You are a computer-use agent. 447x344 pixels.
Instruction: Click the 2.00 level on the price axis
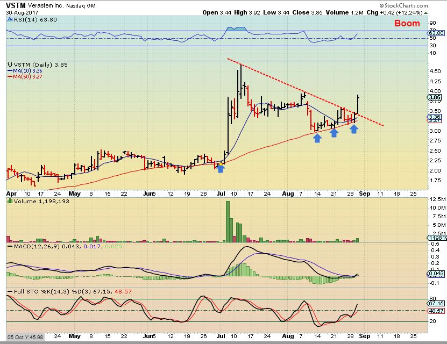coord(435,170)
